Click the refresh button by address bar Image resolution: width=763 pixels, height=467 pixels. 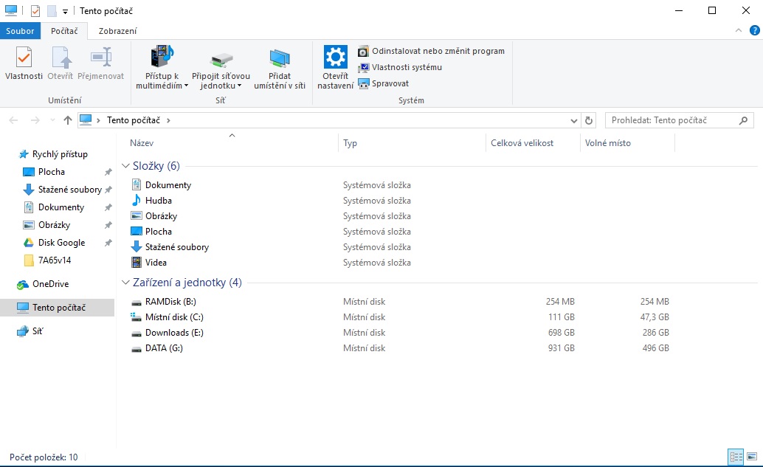(x=589, y=120)
